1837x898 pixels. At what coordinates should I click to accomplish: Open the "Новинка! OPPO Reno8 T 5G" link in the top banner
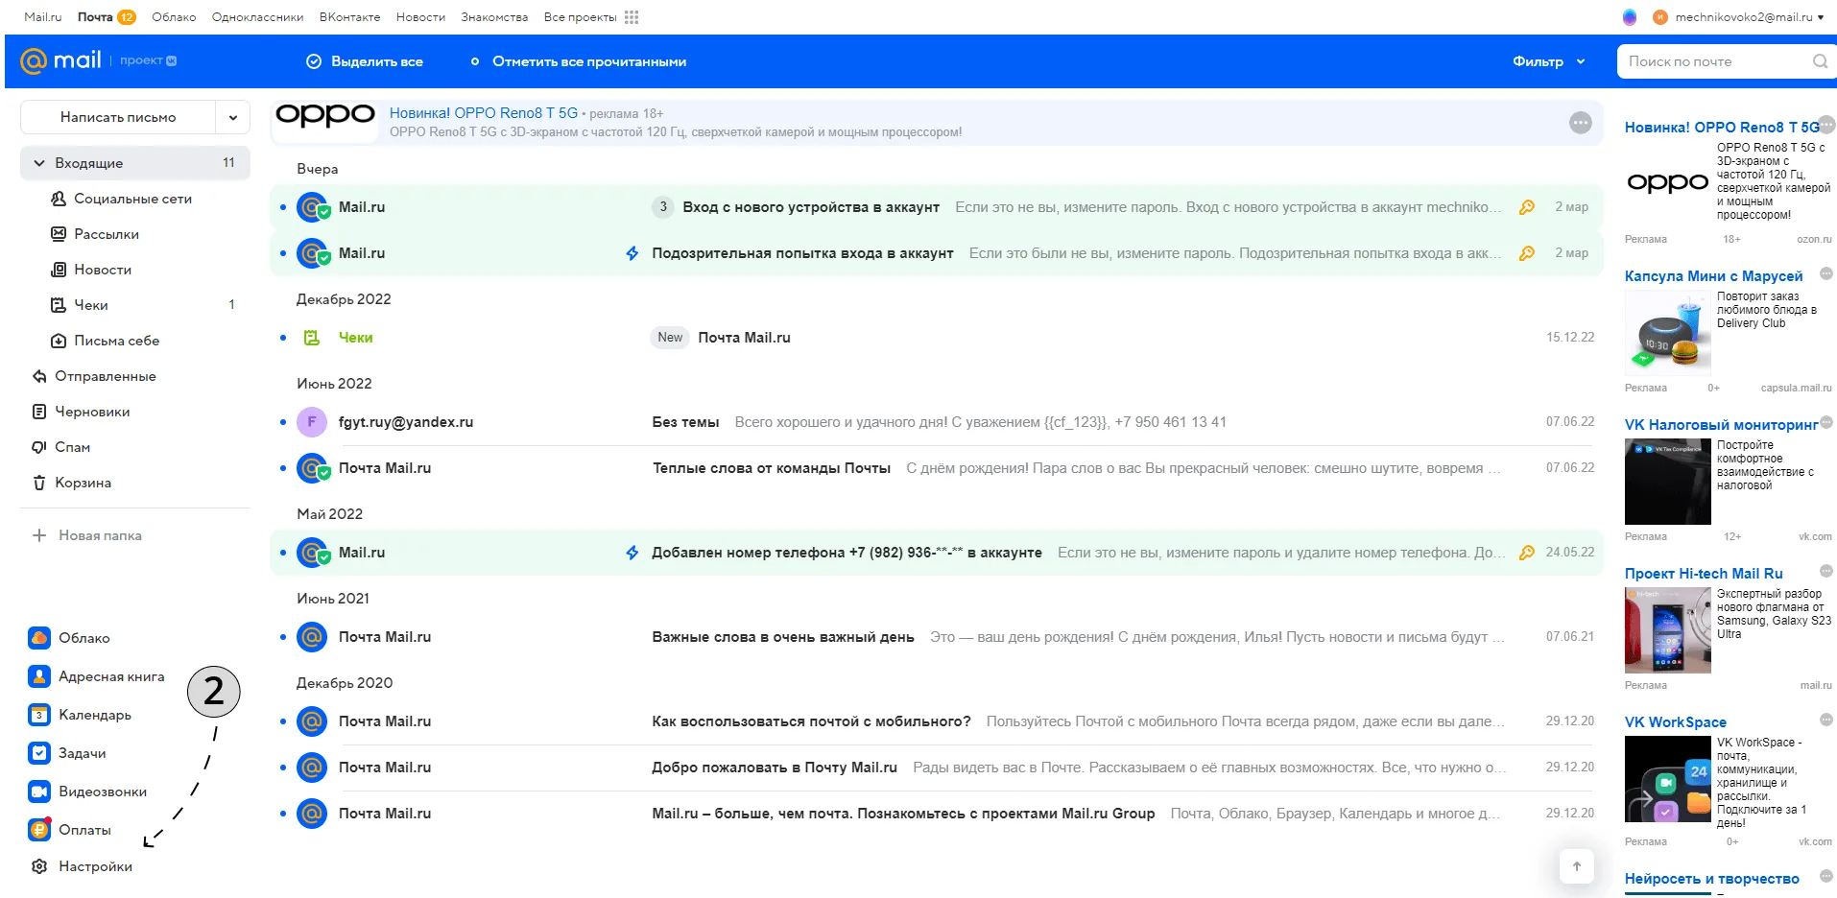pos(484,113)
